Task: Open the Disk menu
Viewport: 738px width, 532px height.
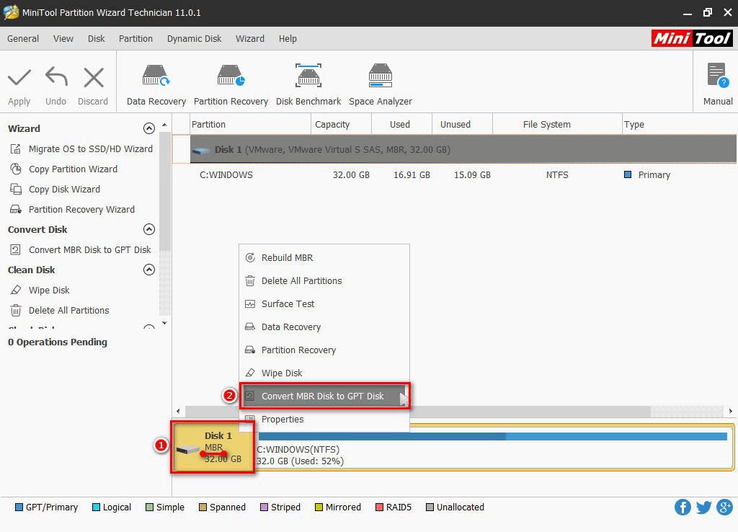Action: click(96, 39)
